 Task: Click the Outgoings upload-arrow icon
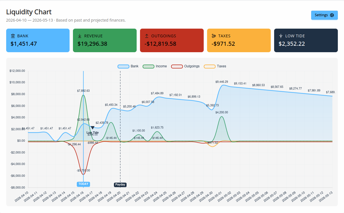coord(146,36)
